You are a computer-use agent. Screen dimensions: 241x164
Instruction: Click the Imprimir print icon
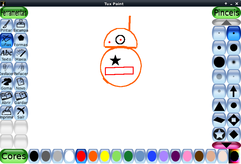point(7,113)
